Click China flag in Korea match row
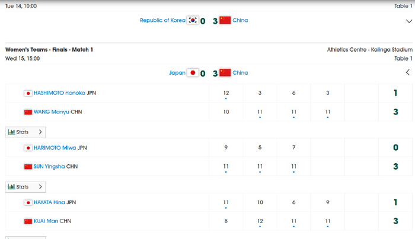The height and width of the screenshot is (239, 415). point(225,20)
